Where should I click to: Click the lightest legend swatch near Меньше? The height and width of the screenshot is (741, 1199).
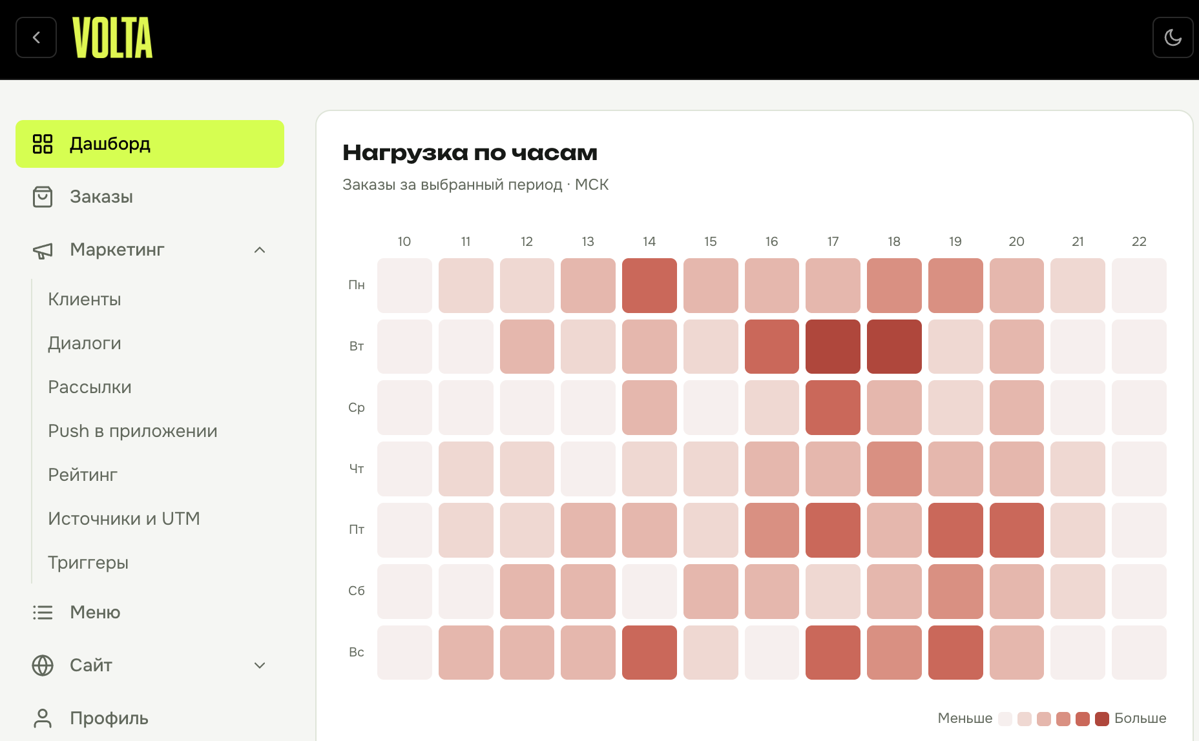click(1005, 718)
